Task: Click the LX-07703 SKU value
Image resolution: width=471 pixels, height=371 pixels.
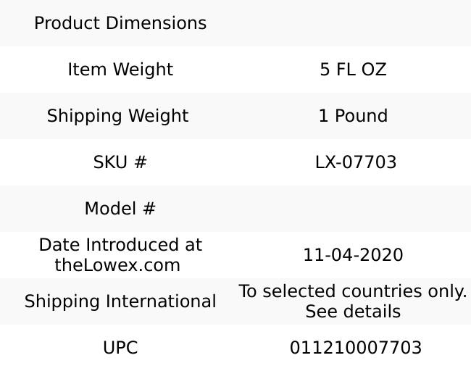Action: 356,162
